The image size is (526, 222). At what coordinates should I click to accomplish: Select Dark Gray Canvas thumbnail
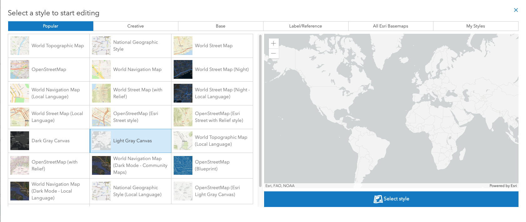pos(20,141)
